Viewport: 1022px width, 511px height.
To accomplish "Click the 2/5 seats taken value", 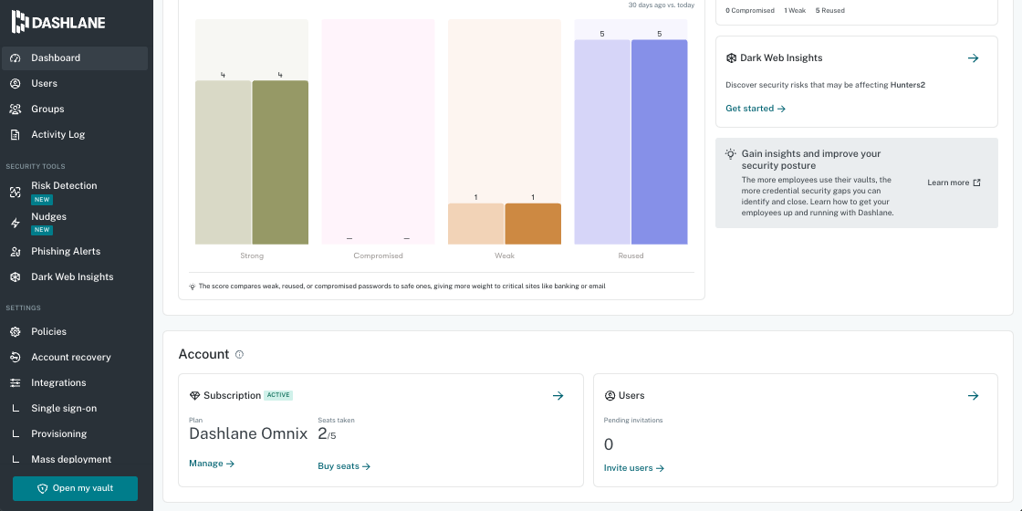I will click(x=328, y=434).
